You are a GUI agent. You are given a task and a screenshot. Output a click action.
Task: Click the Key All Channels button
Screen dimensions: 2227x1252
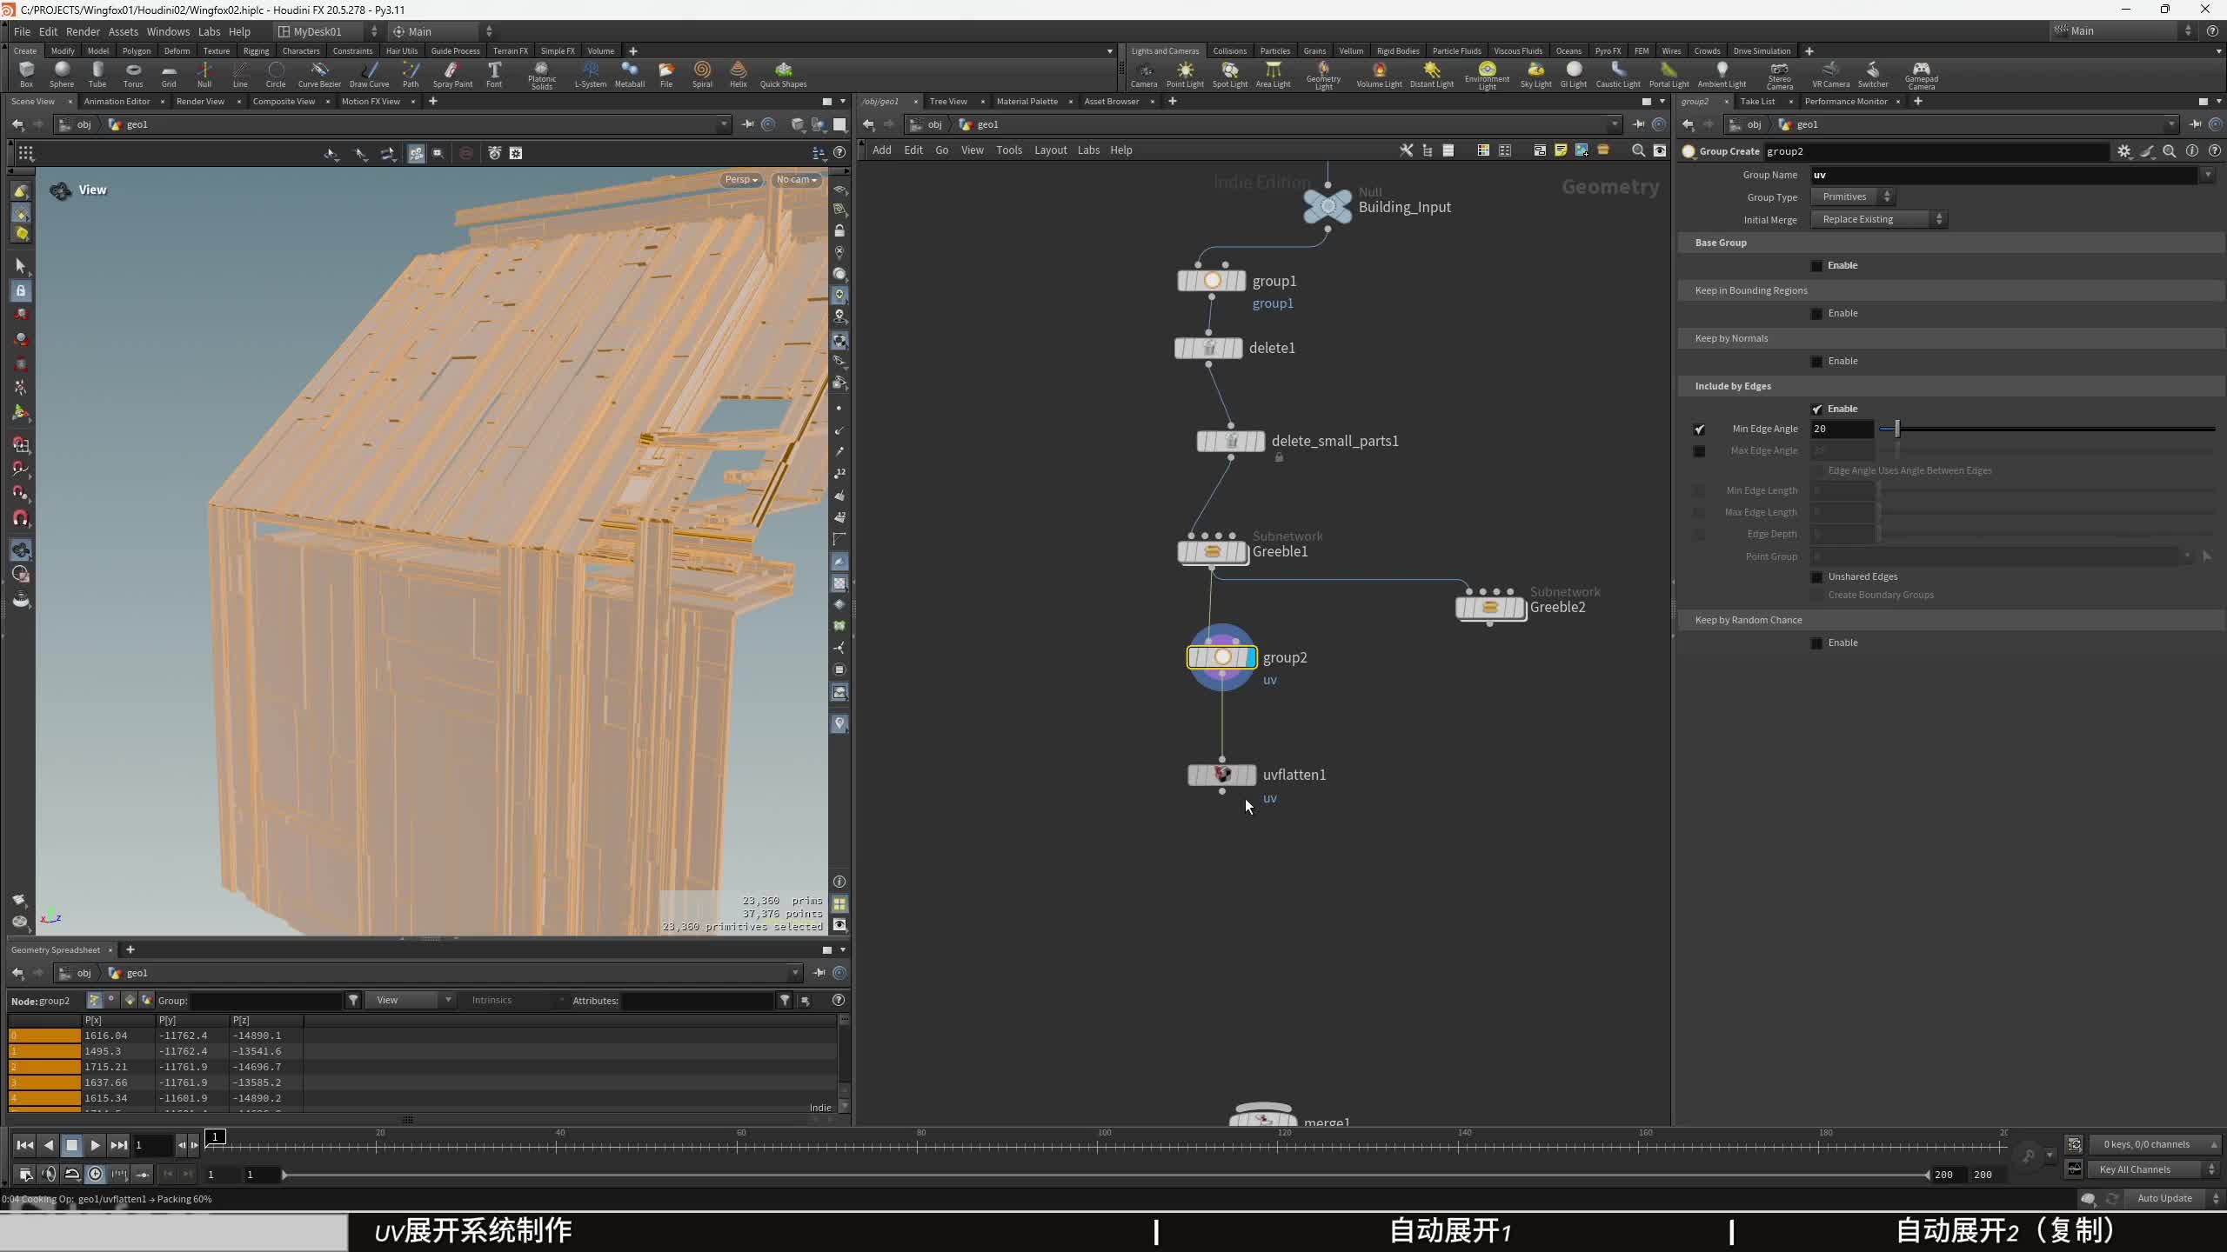[x=2135, y=1169]
